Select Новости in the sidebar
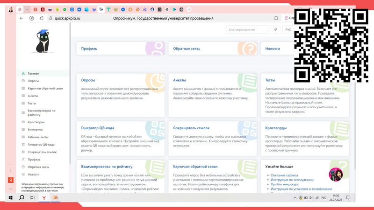 [x=33, y=175]
